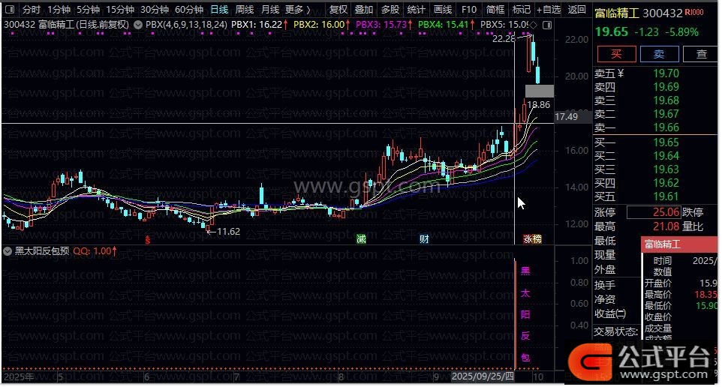Click the blue 卖 sell button
The image size is (722, 387).
[x=659, y=54]
